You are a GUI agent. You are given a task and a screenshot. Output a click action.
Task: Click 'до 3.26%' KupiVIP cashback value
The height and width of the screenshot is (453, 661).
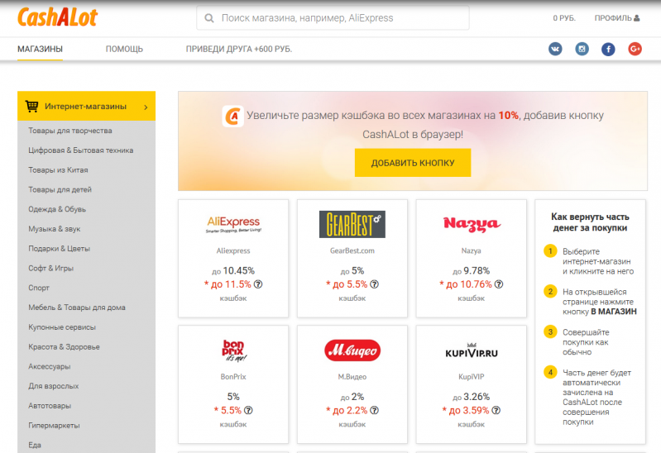coord(472,397)
